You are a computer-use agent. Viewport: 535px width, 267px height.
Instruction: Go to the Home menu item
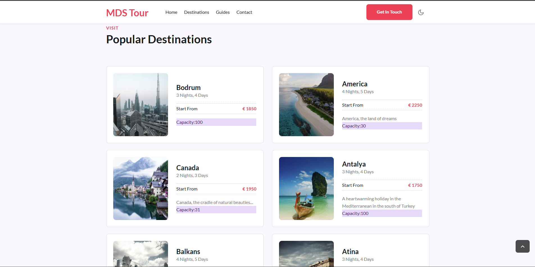(171, 12)
